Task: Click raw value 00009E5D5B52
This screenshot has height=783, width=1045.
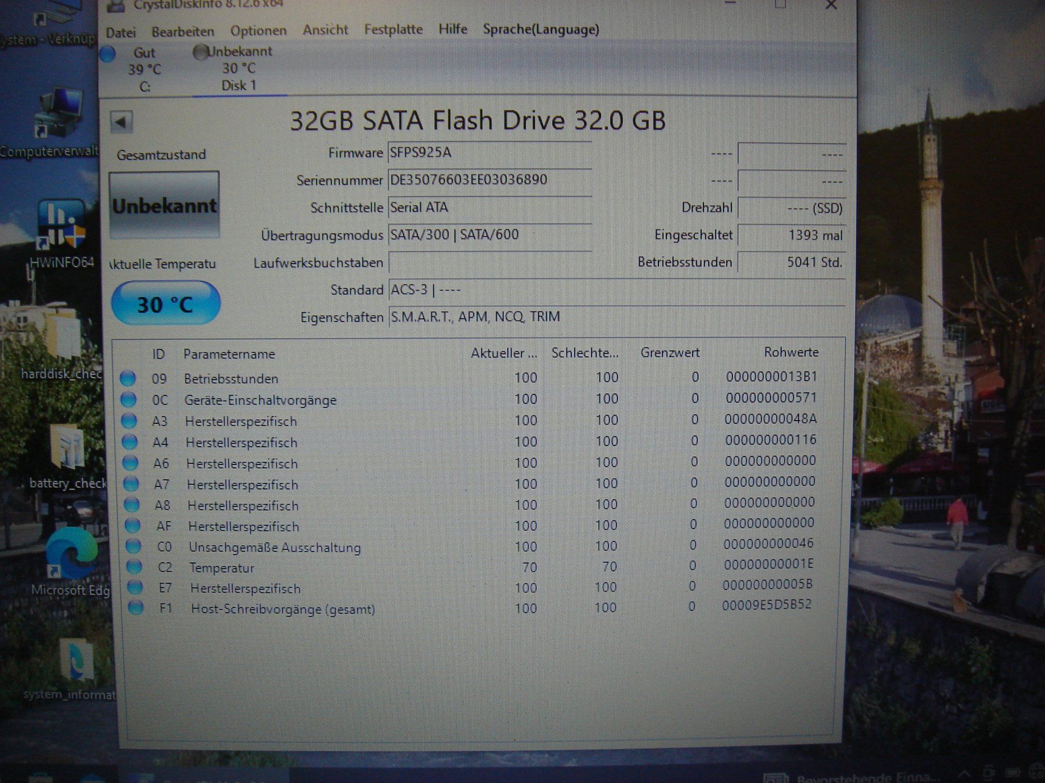Action: pyautogui.click(x=766, y=605)
